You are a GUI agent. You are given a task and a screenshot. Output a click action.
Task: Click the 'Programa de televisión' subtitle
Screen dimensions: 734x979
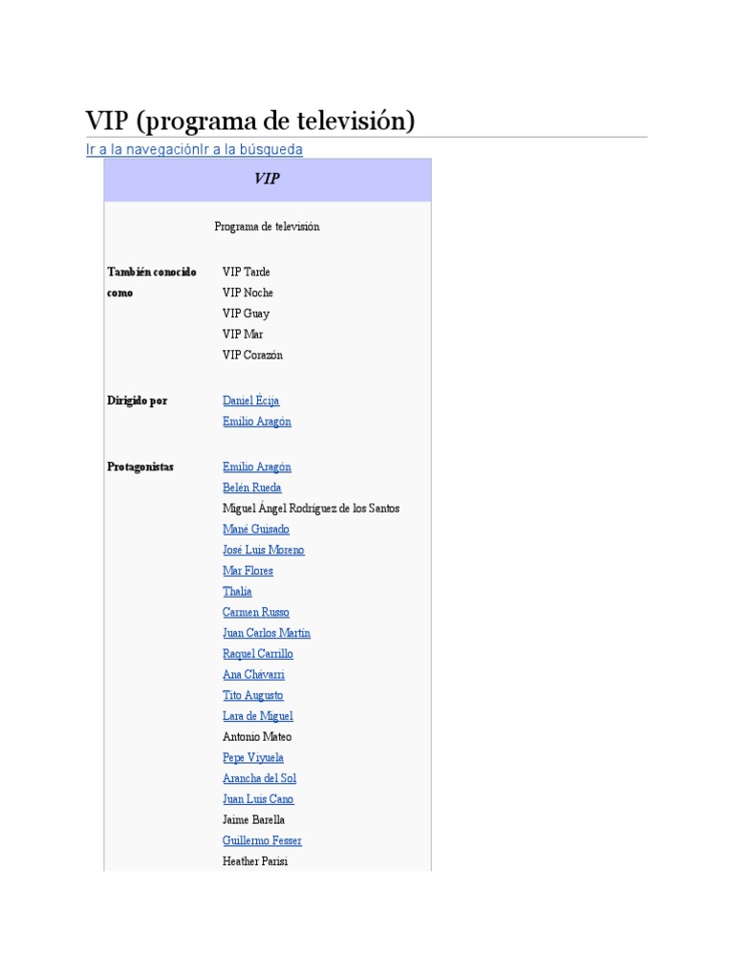pyautogui.click(x=268, y=227)
